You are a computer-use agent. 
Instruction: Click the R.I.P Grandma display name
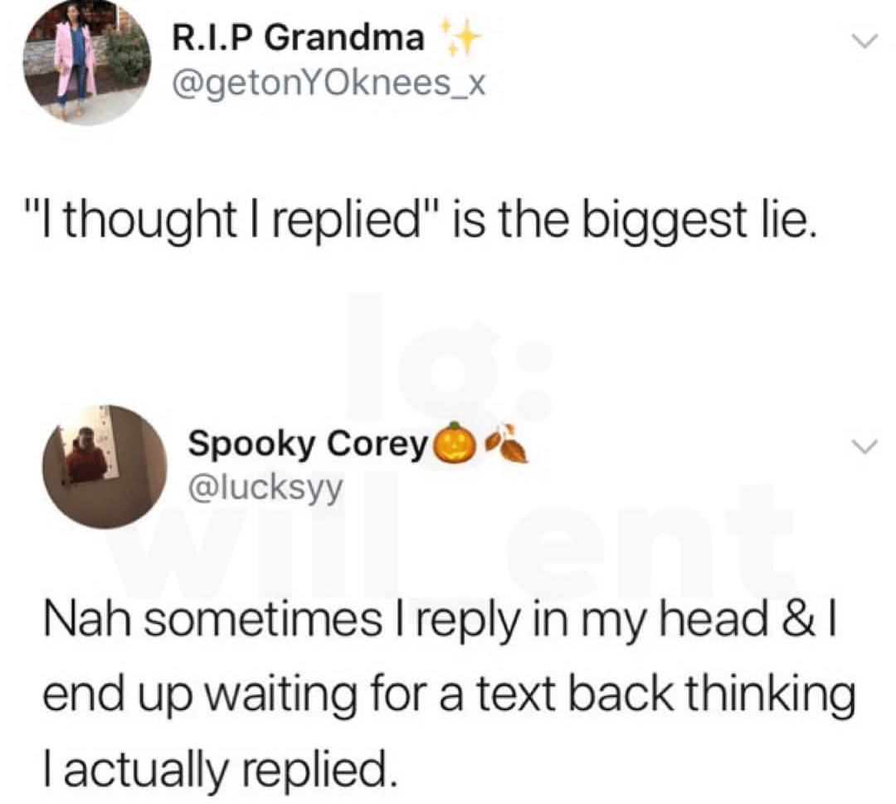(x=298, y=38)
